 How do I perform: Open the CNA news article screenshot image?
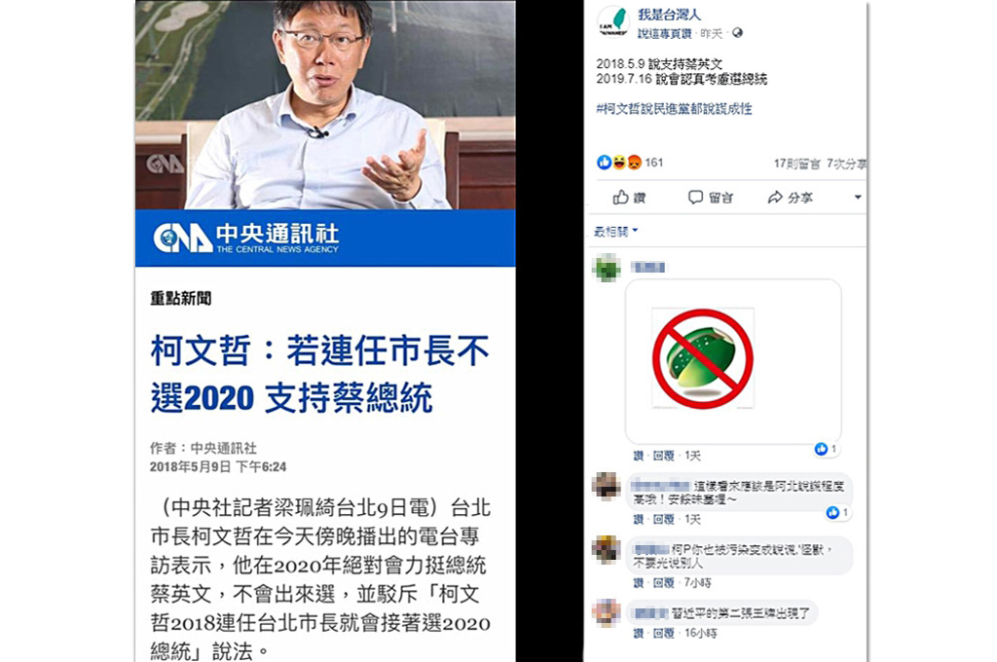[x=325, y=331]
